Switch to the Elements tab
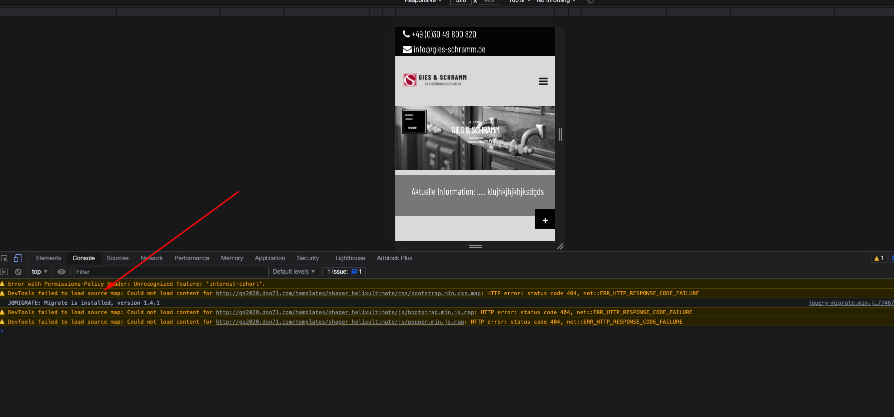The height and width of the screenshot is (417, 894). pos(48,258)
